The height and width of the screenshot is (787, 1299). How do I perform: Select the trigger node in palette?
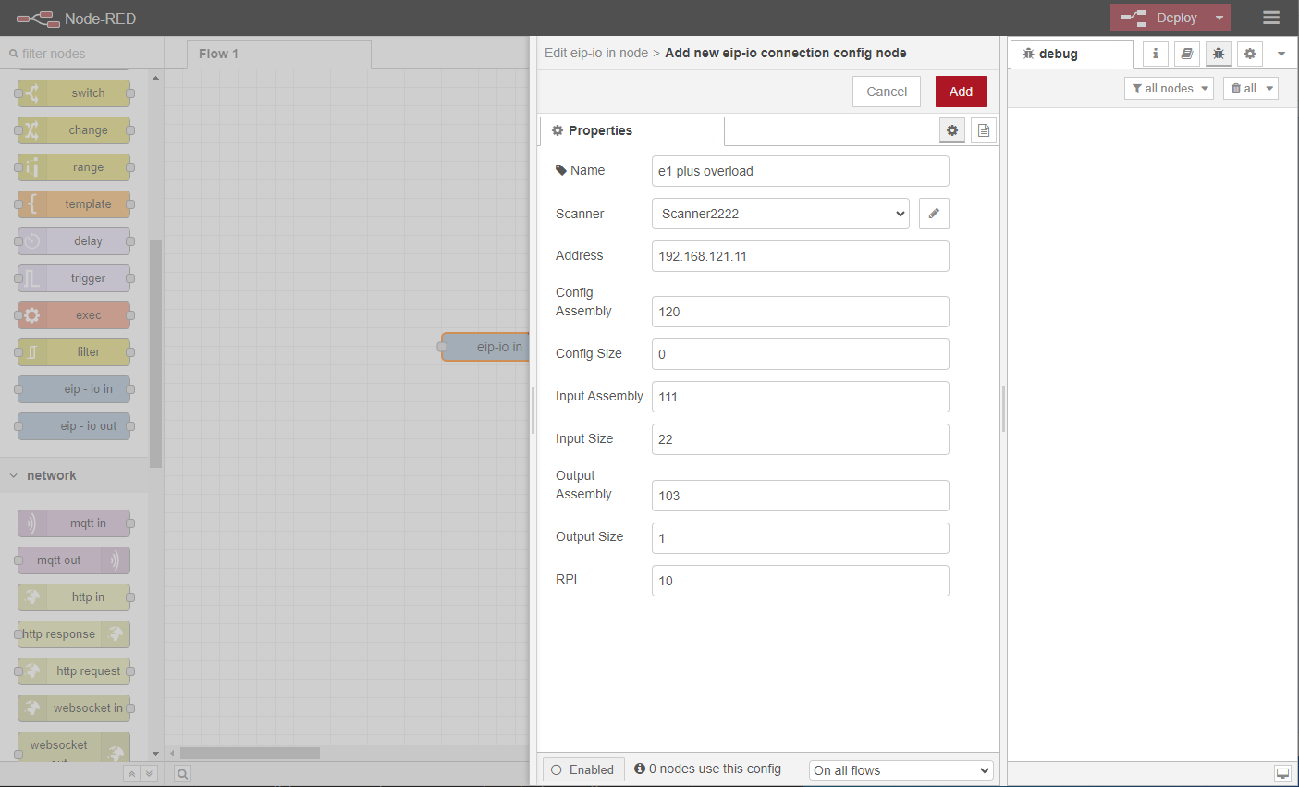[x=74, y=278]
